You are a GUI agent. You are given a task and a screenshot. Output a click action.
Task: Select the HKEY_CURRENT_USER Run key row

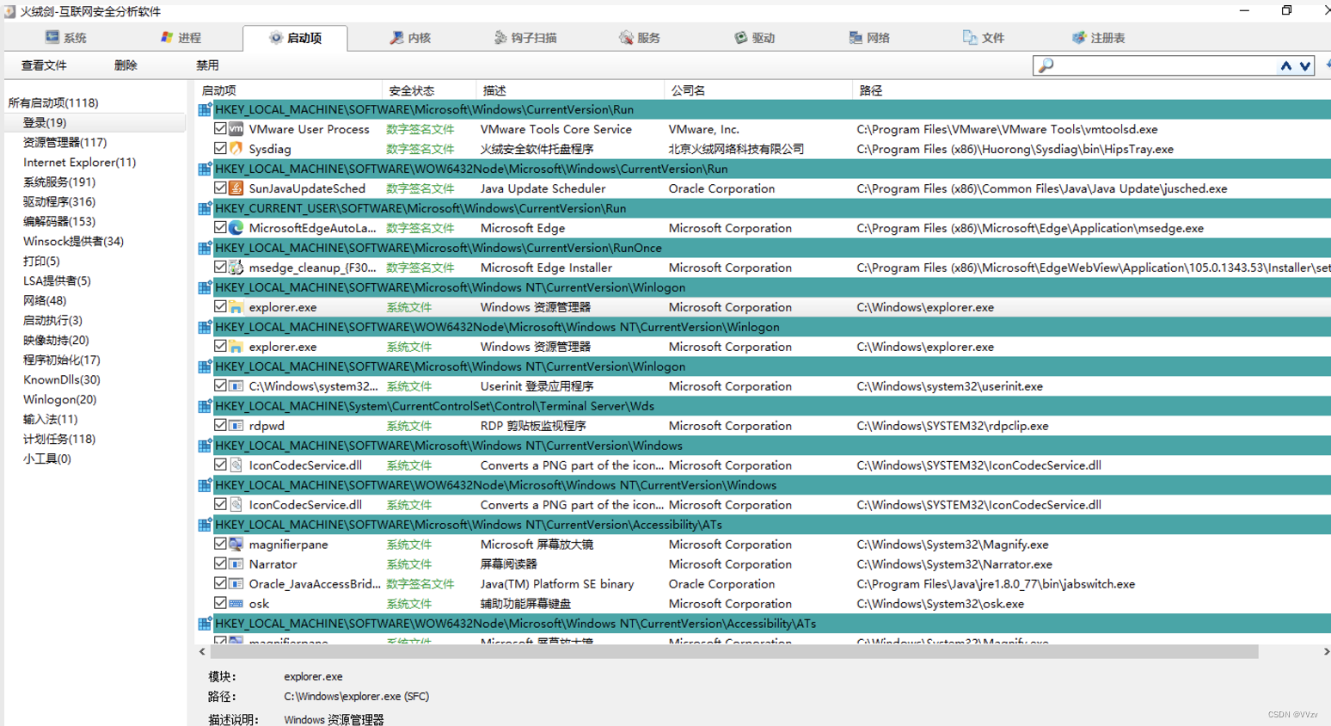764,208
